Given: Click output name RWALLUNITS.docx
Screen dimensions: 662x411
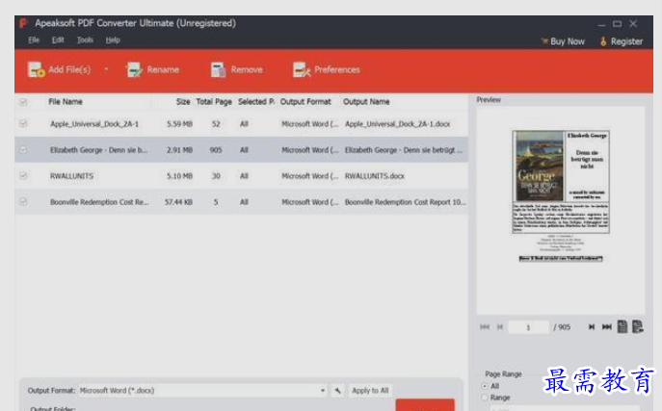Looking at the screenshot, I should click(375, 176).
